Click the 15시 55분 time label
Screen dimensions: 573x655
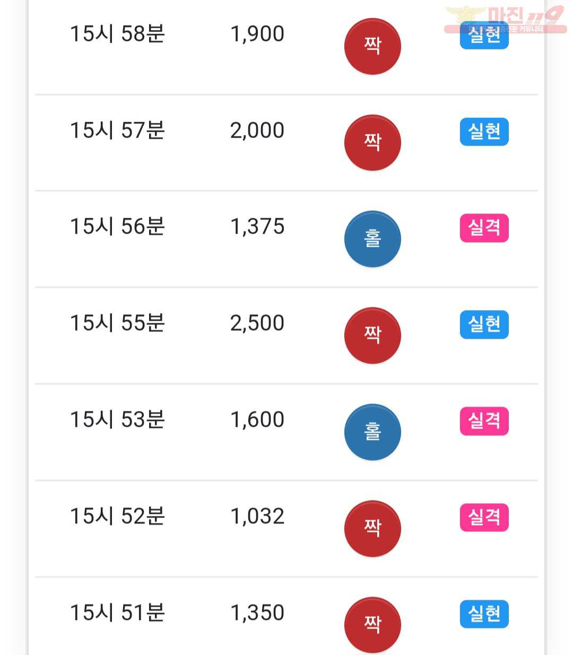tap(117, 323)
